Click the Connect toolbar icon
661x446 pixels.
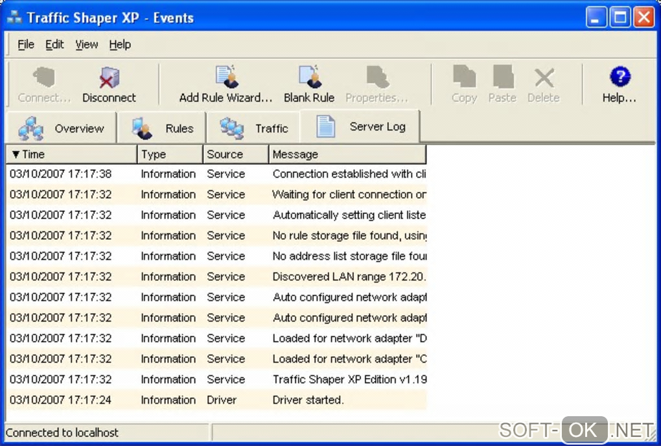(44, 85)
